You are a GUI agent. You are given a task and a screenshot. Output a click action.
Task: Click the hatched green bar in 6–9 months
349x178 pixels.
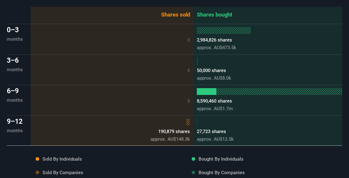279,92
